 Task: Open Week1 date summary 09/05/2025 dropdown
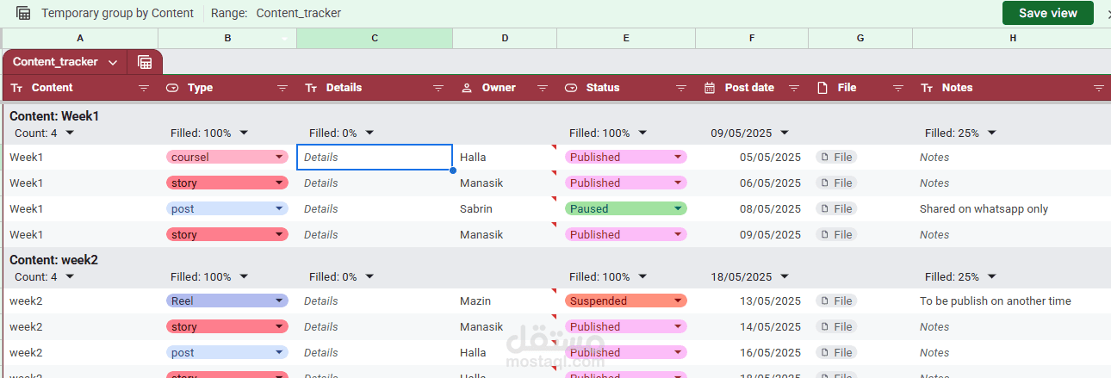[783, 133]
